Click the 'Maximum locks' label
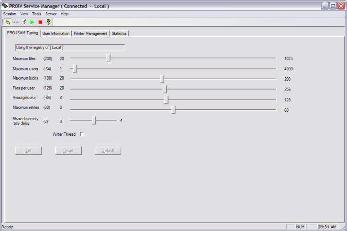This screenshot has height=231, width=347. [25, 78]
